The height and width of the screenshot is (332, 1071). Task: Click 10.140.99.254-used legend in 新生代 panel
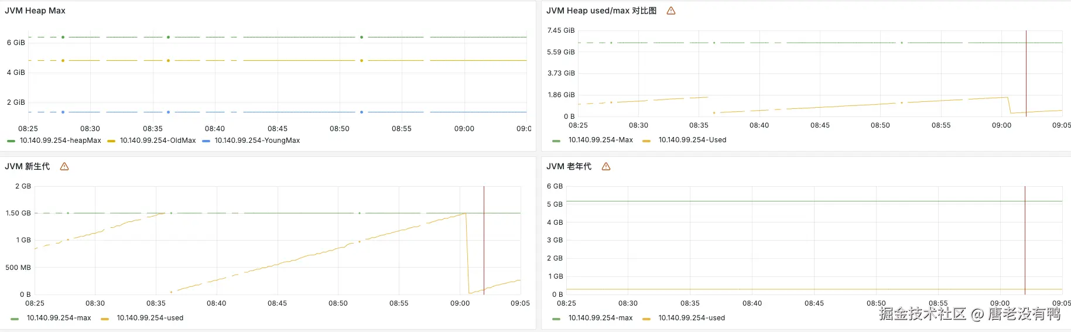point(150,318)
